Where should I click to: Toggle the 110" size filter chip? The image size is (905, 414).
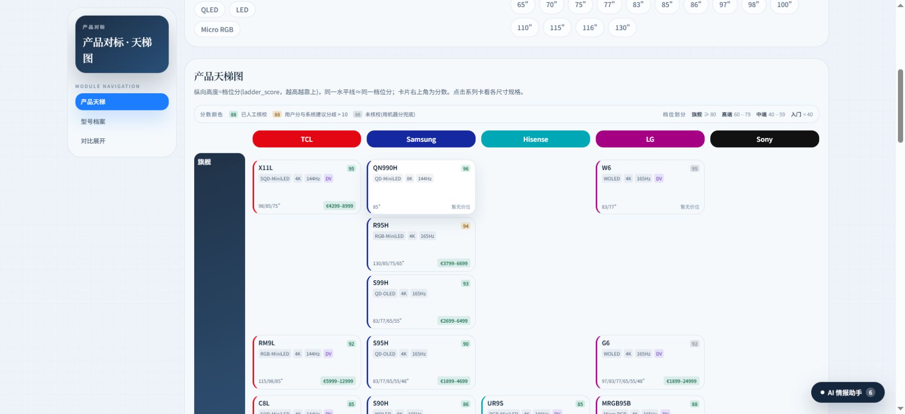click(525, 28)
